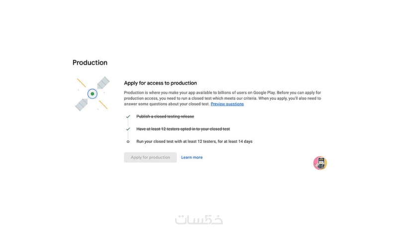Click the green dot in the satellite center
Image resolution: width=398 pixels, height=229 pixels.
(x=93, y=94)
